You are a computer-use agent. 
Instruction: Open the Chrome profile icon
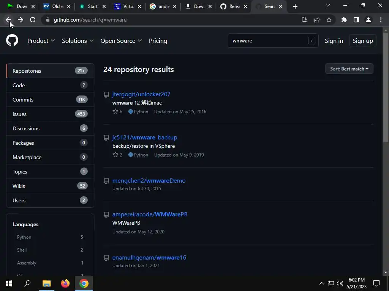click(x=368, y=20)
